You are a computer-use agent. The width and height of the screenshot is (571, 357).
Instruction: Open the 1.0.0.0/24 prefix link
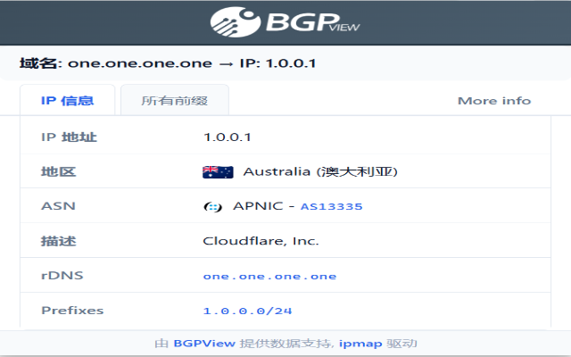(x=248, y=311)
